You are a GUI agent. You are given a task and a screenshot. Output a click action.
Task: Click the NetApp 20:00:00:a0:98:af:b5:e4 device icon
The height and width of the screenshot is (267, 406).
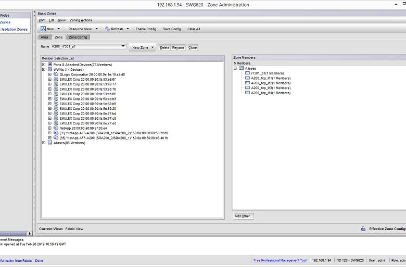[x=56, y=128]
